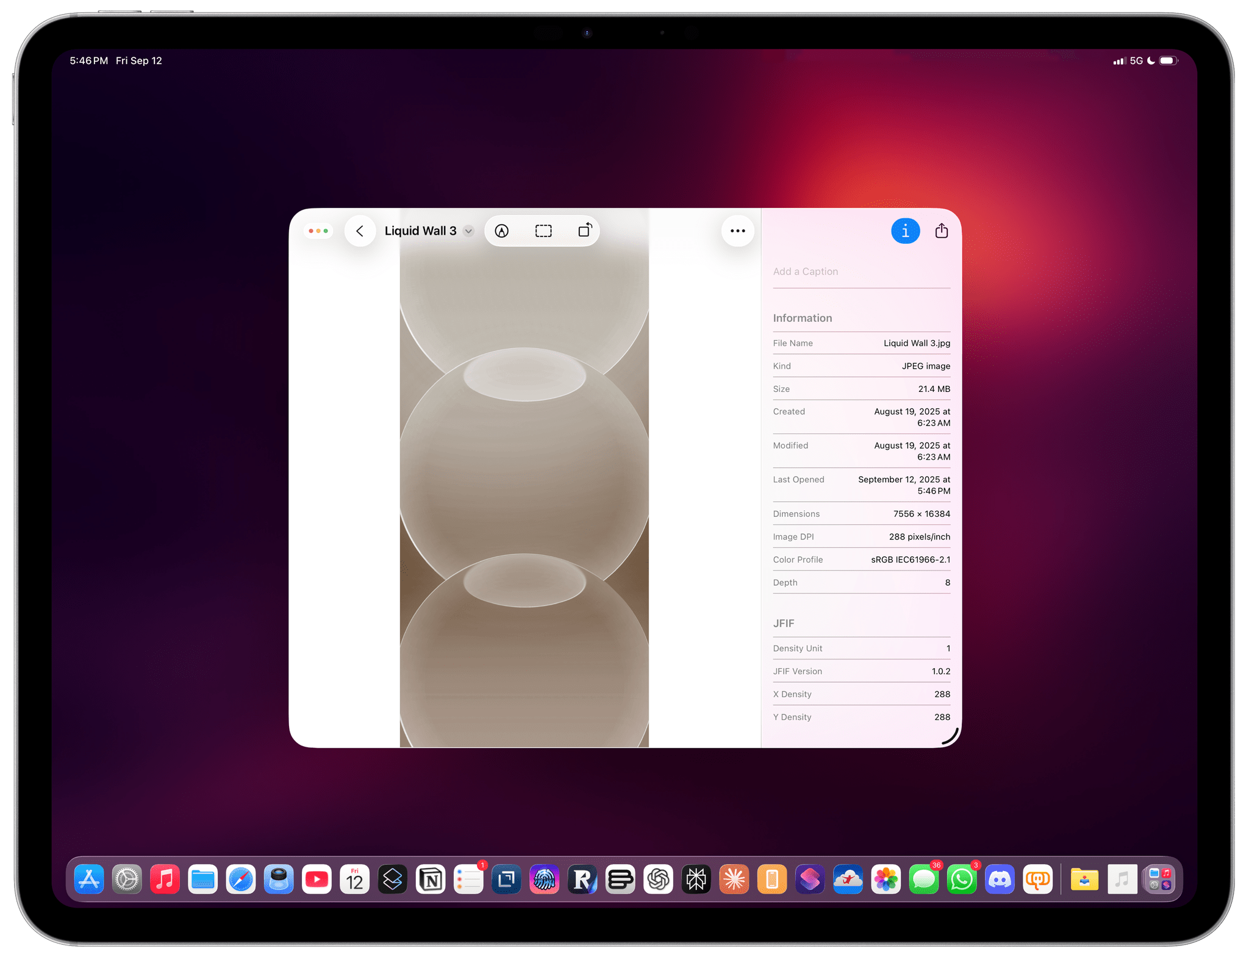Open the More options menu

(x=738, y=231)
